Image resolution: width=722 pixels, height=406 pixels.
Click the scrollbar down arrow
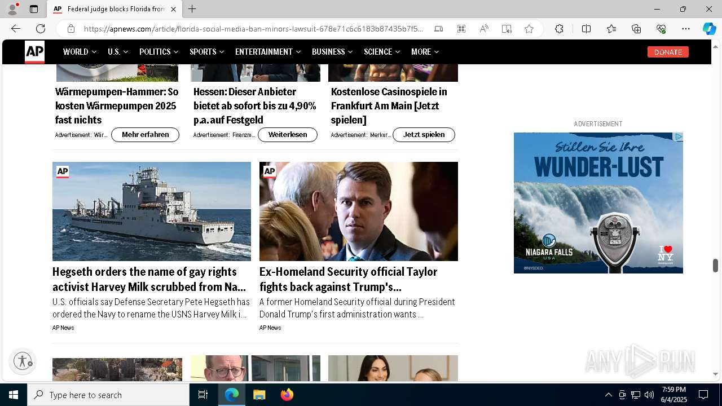(x=715, y=374)
